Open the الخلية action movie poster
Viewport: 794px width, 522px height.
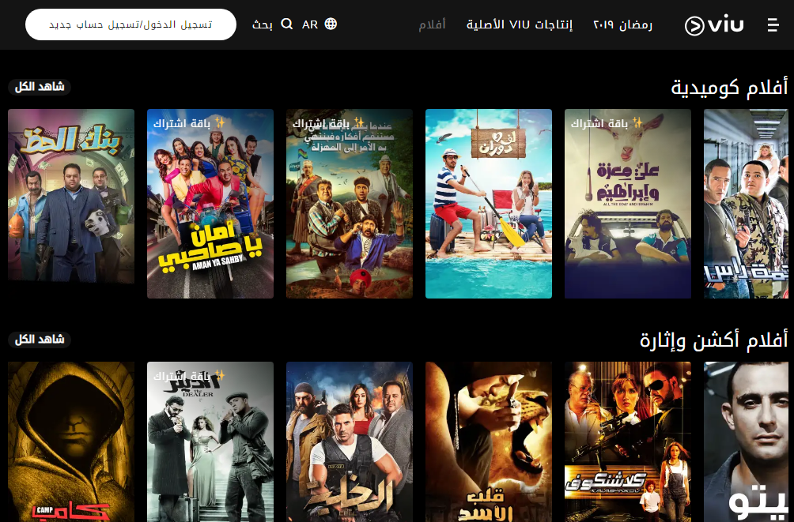[x=350, y=441]
